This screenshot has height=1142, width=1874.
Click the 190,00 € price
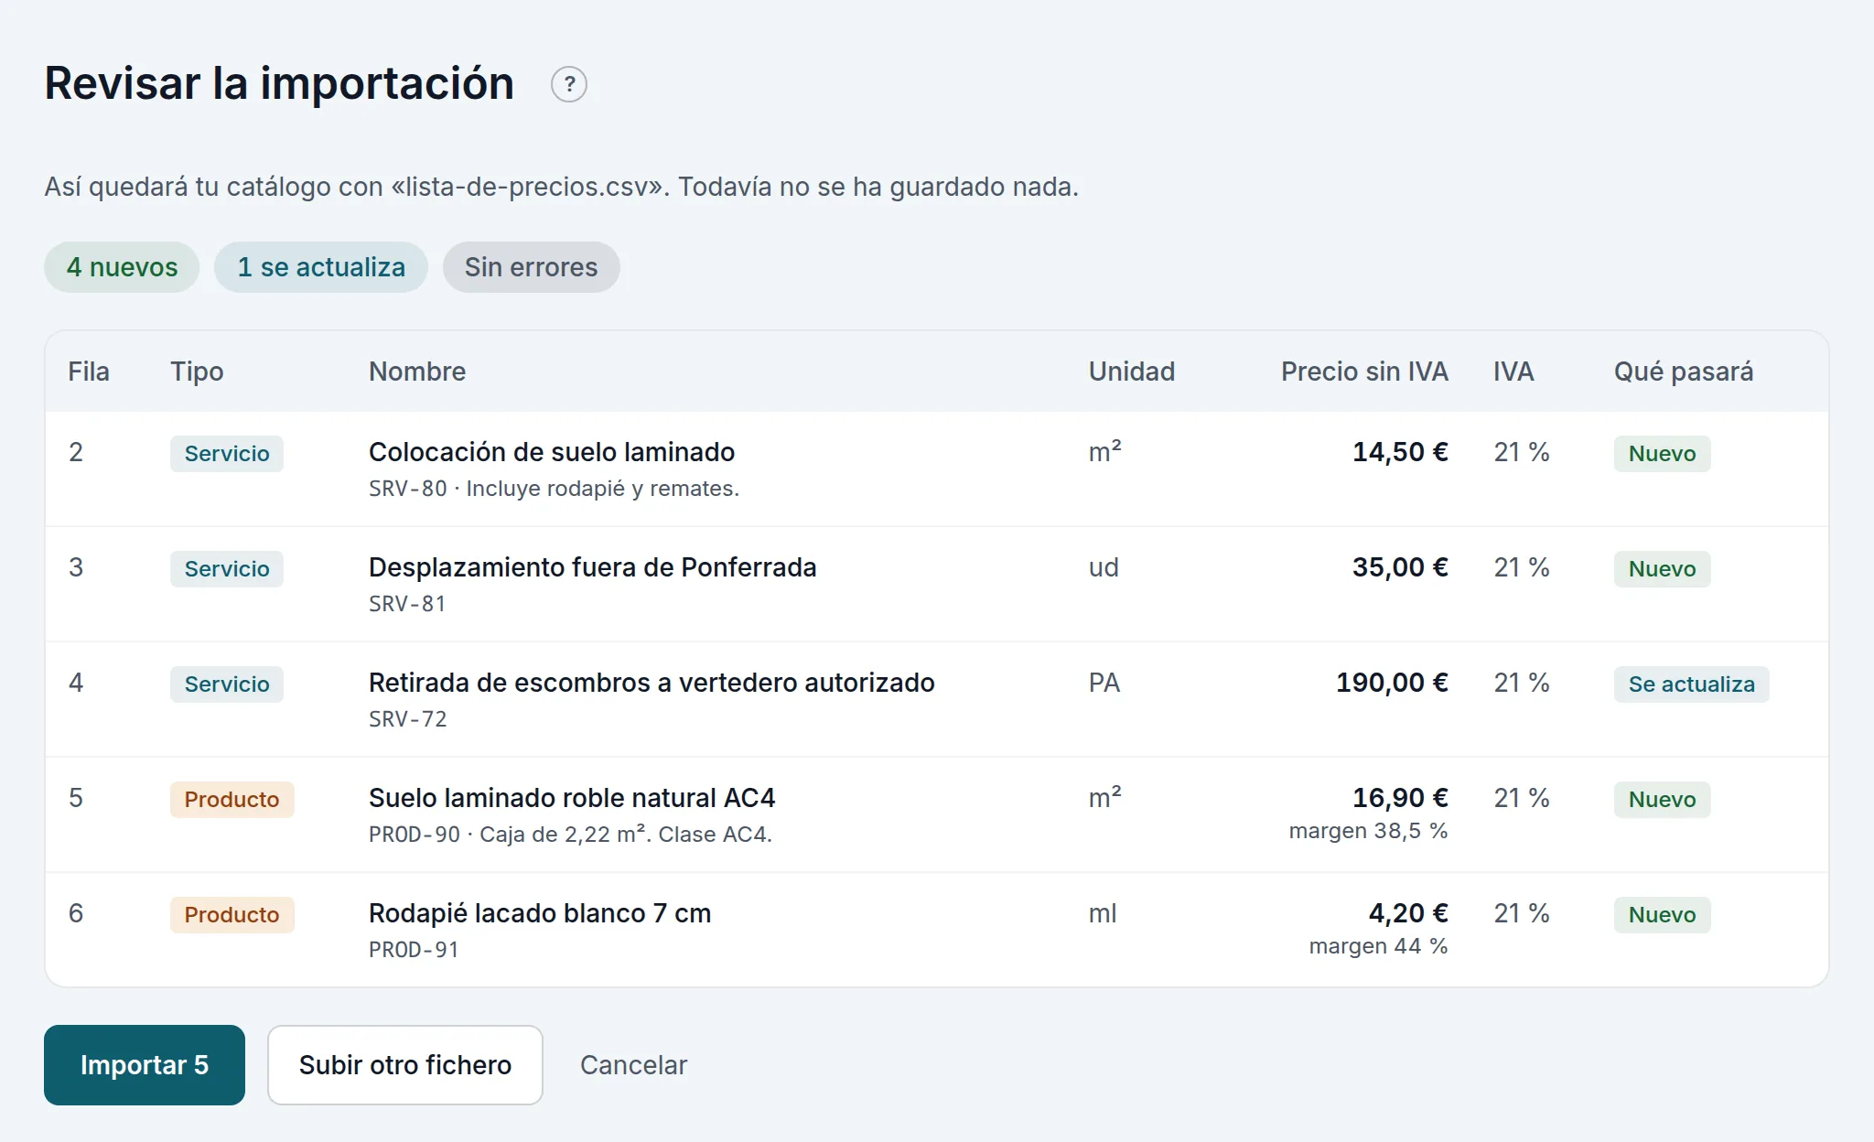pyautogui.click(x=1392, y=683)
